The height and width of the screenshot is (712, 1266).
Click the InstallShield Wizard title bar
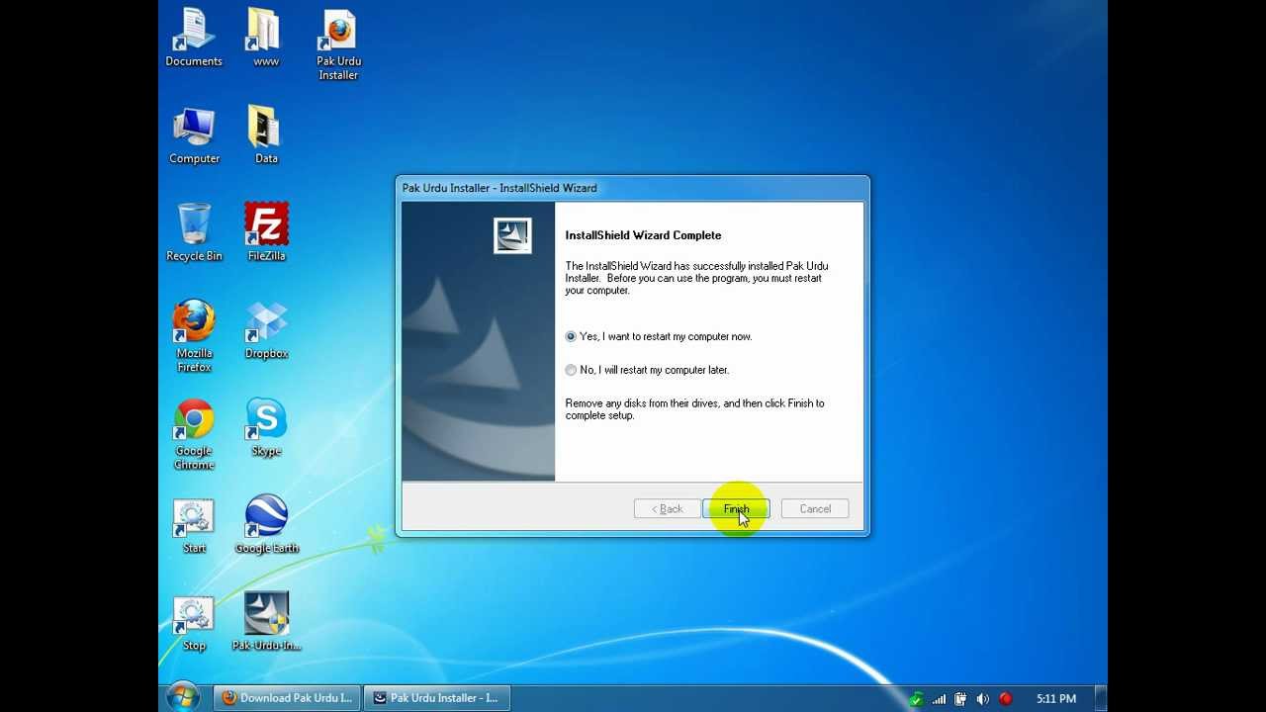(x=632, y=188)
